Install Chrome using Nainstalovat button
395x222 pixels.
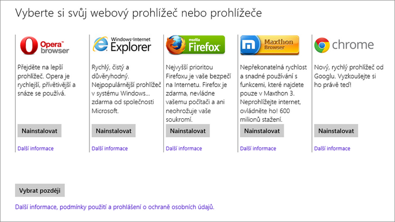pyautogui.click(x=336, y=131)
